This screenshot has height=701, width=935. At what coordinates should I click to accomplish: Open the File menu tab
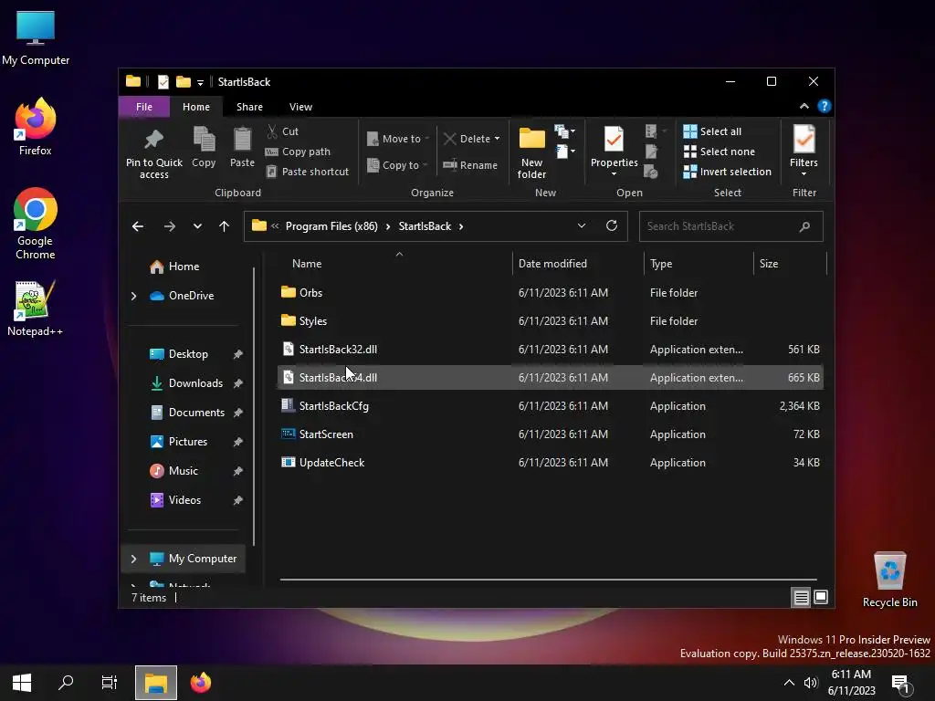144,107
